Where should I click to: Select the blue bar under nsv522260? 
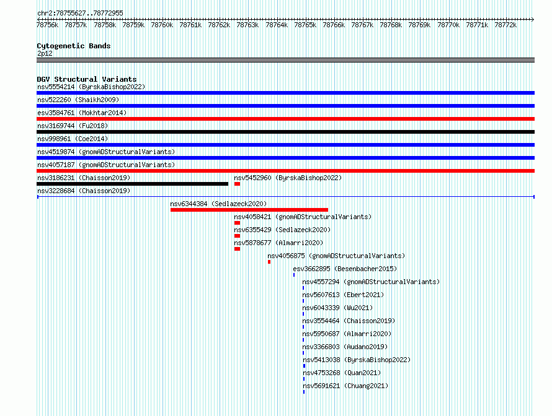(285, 106)
